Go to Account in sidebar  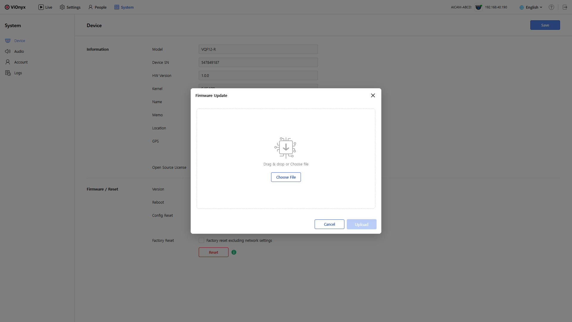click(x=21, y=62)
